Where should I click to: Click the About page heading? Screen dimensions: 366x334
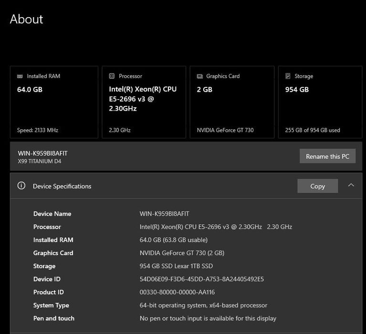pyautogui.click(x=26, y=19)
